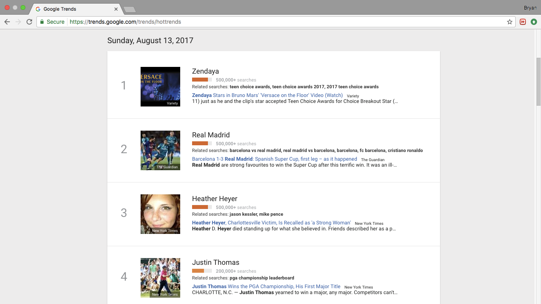Screen dimensions: 541x304
Task: Click 'New York Times' source beside Heyer article
Action: 369,223
